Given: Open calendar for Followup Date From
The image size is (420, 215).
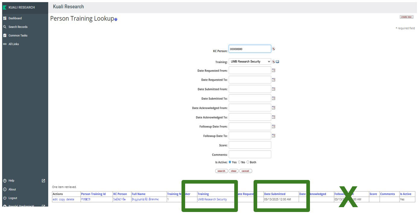Looking at the screenshot, I should point(274,127).
